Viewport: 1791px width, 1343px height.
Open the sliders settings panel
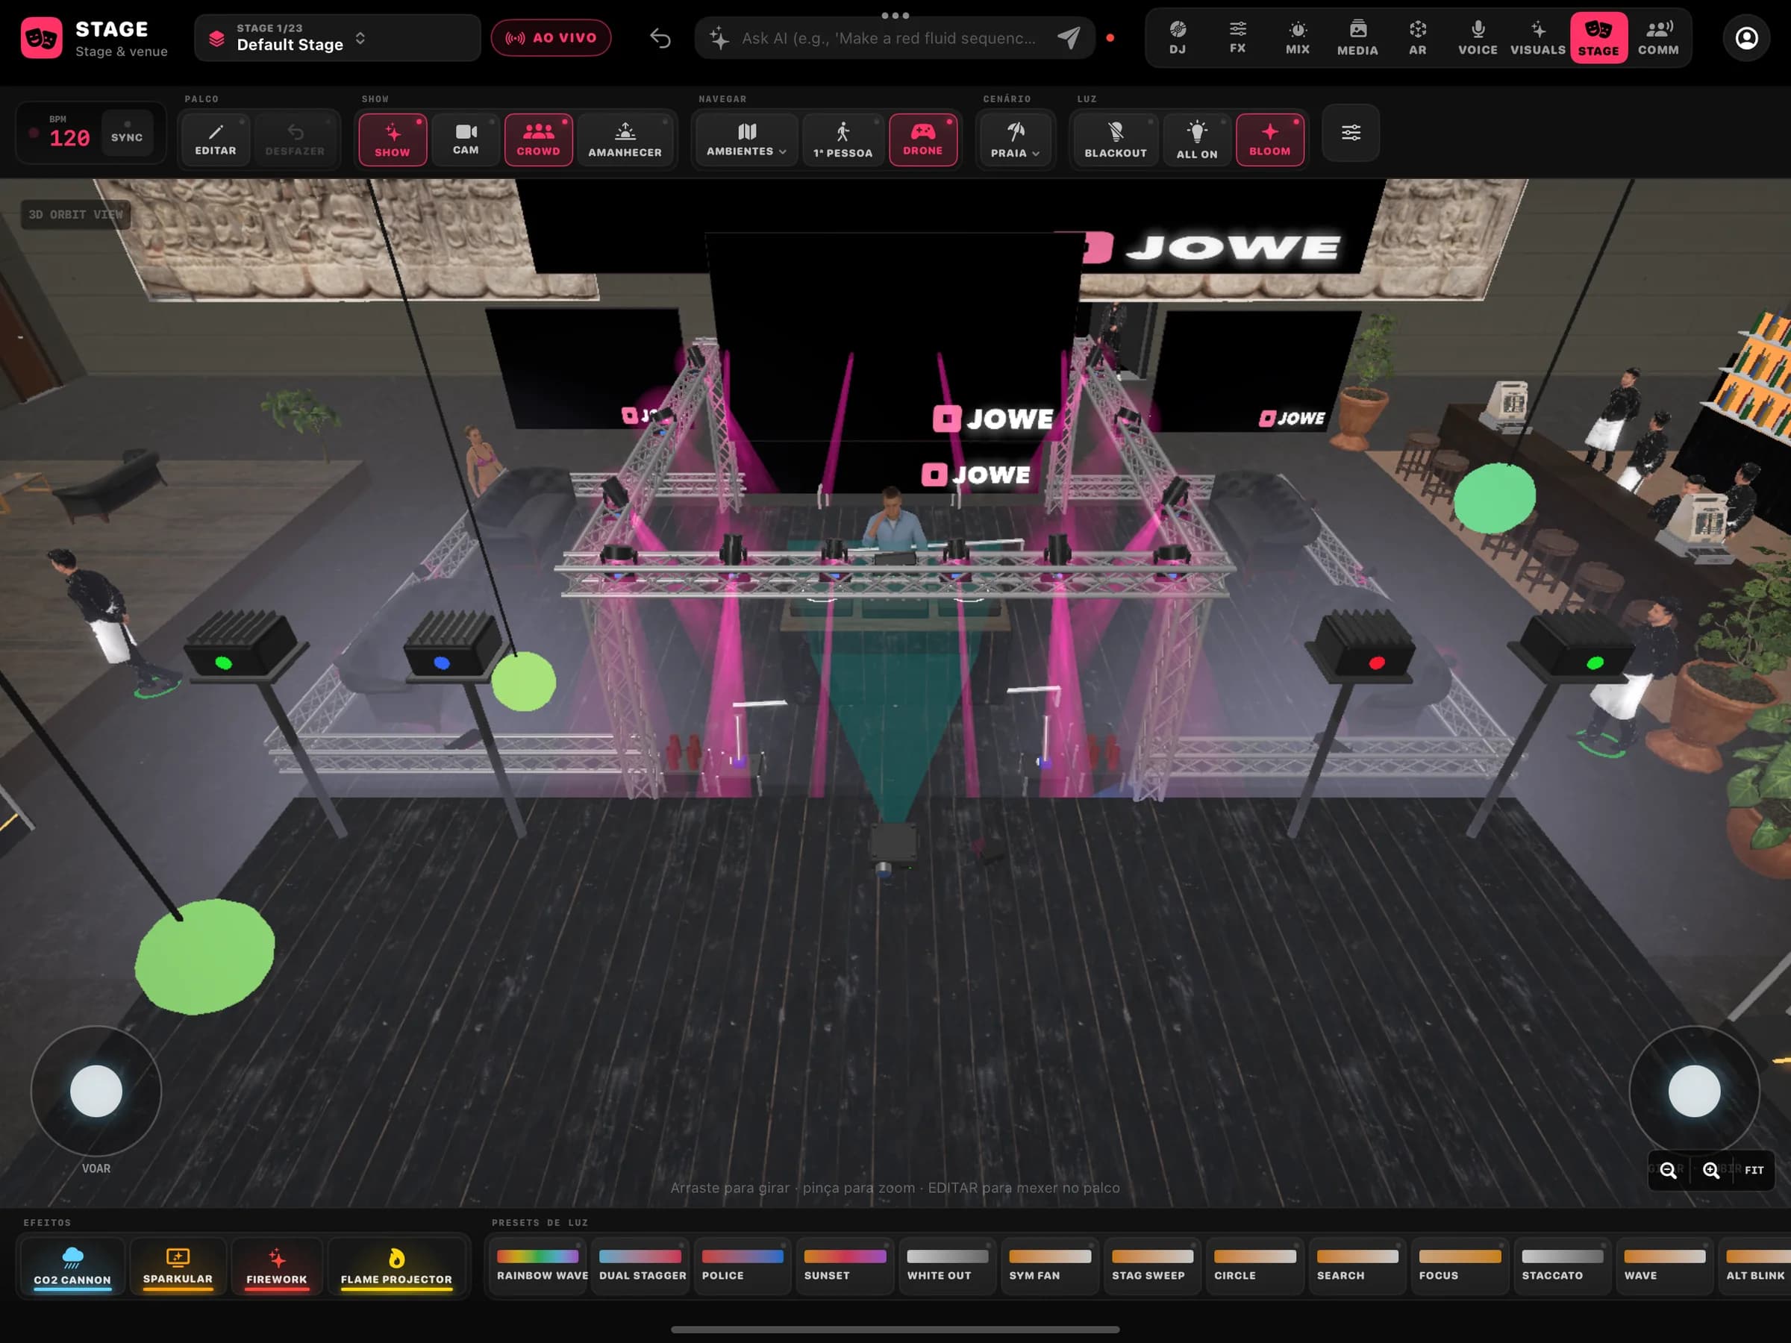pyautogui.click(x=1351, y=133)
